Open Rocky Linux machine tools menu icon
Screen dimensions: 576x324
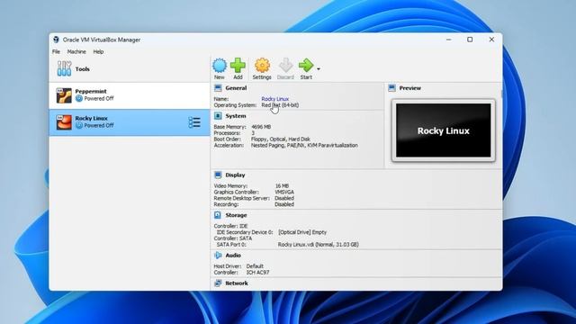point(194,122)
